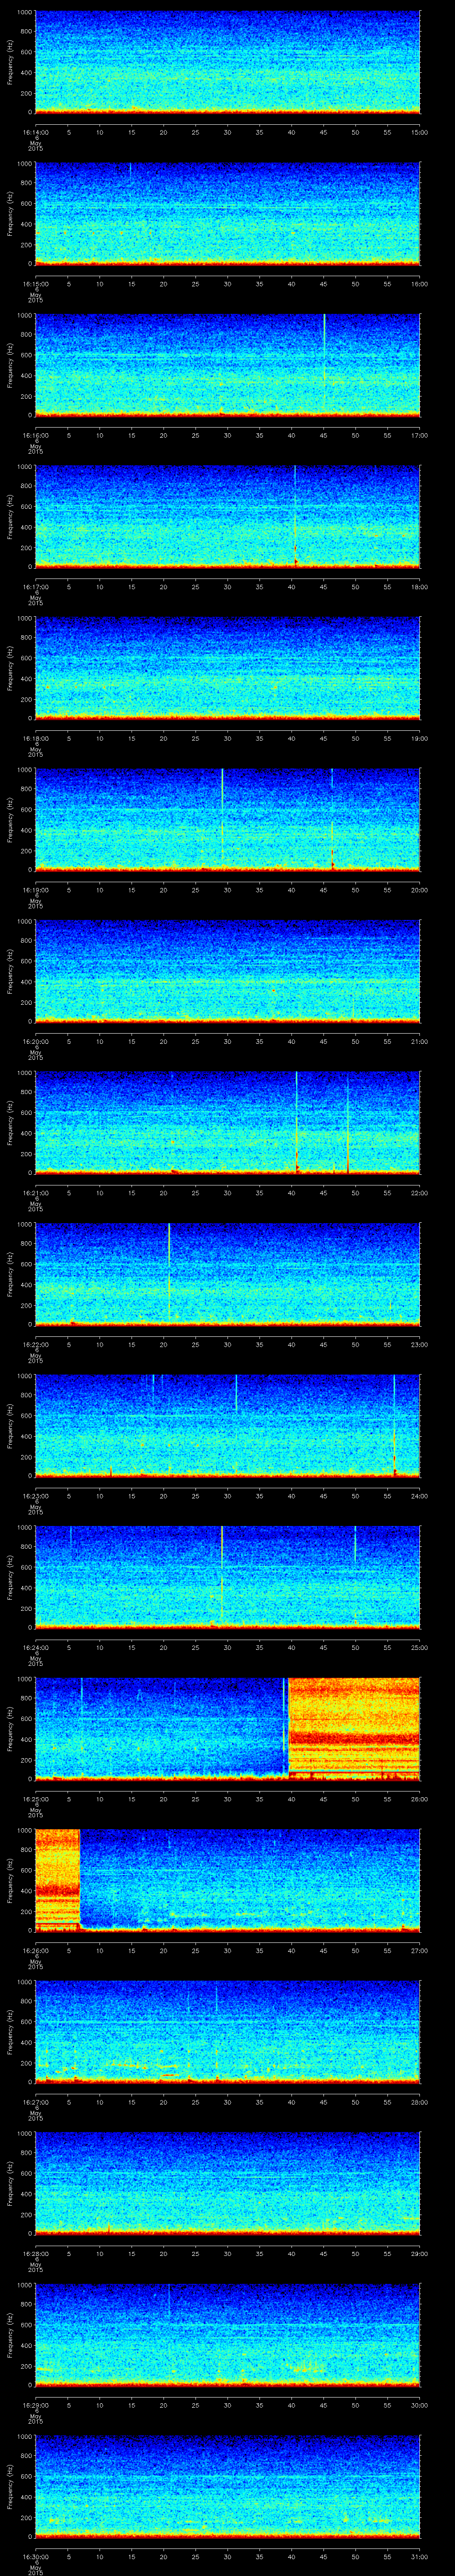The height and width of the screenshot is (2576, 455).
Task: Click the 16:25:00 start time label
Action: (x=35, y=1799)
